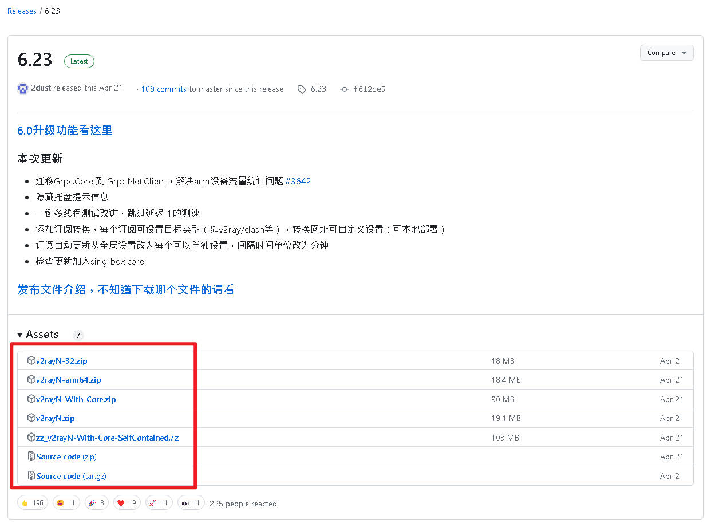Download Source code (zip)

click(66, 457)
